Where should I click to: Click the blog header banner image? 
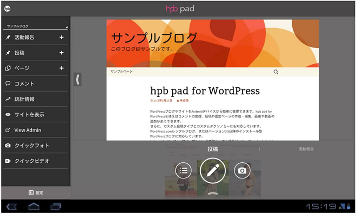point(213,43)
